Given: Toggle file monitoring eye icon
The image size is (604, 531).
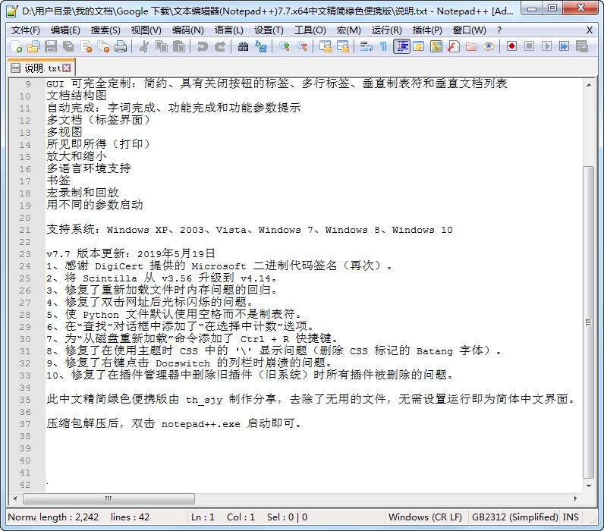Looking at the screenshot, I should [x=489, y=46].
